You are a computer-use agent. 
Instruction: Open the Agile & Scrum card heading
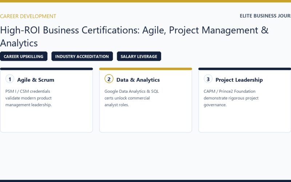coord(36,80)
